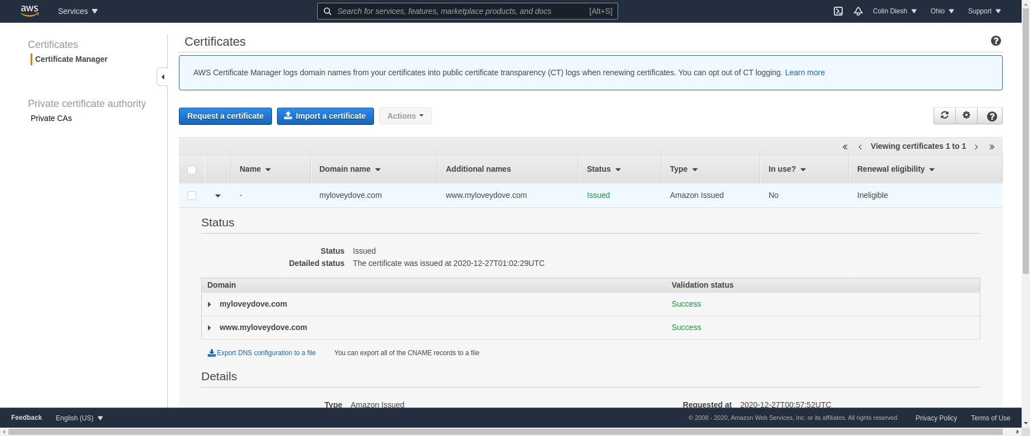Go to next page of certificates
Image resolution: width=1030 pixels, height=436 pixels.
(976, 147)
